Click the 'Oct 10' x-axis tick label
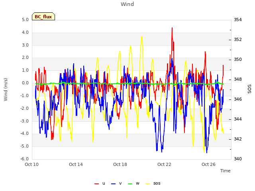The width and height of the screenshot is (255, 191). pyautogui.click(x=31, y=164)
